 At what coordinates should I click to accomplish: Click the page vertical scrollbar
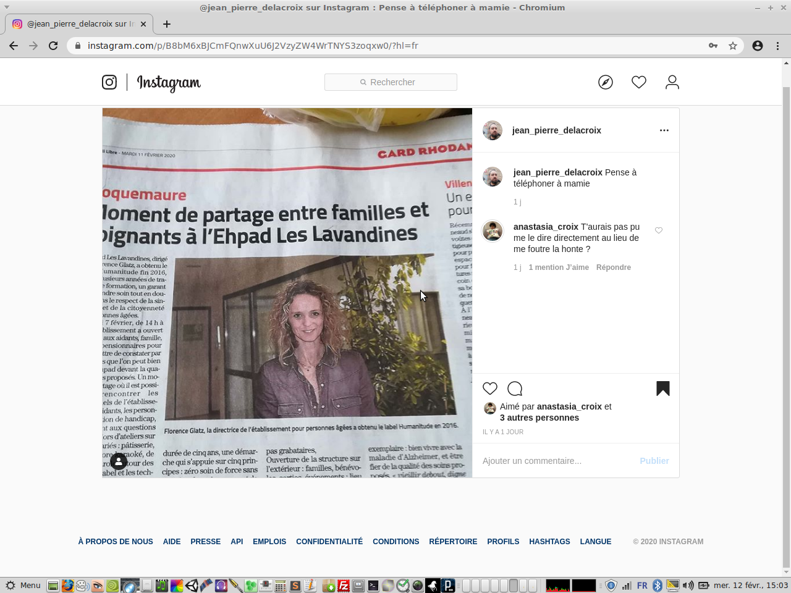pyautogui.click(x=786, y=309)
